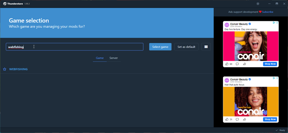Click Shop Now on "Day two texture" ad
Screen dimensions: 288x133
coord(270,64)
